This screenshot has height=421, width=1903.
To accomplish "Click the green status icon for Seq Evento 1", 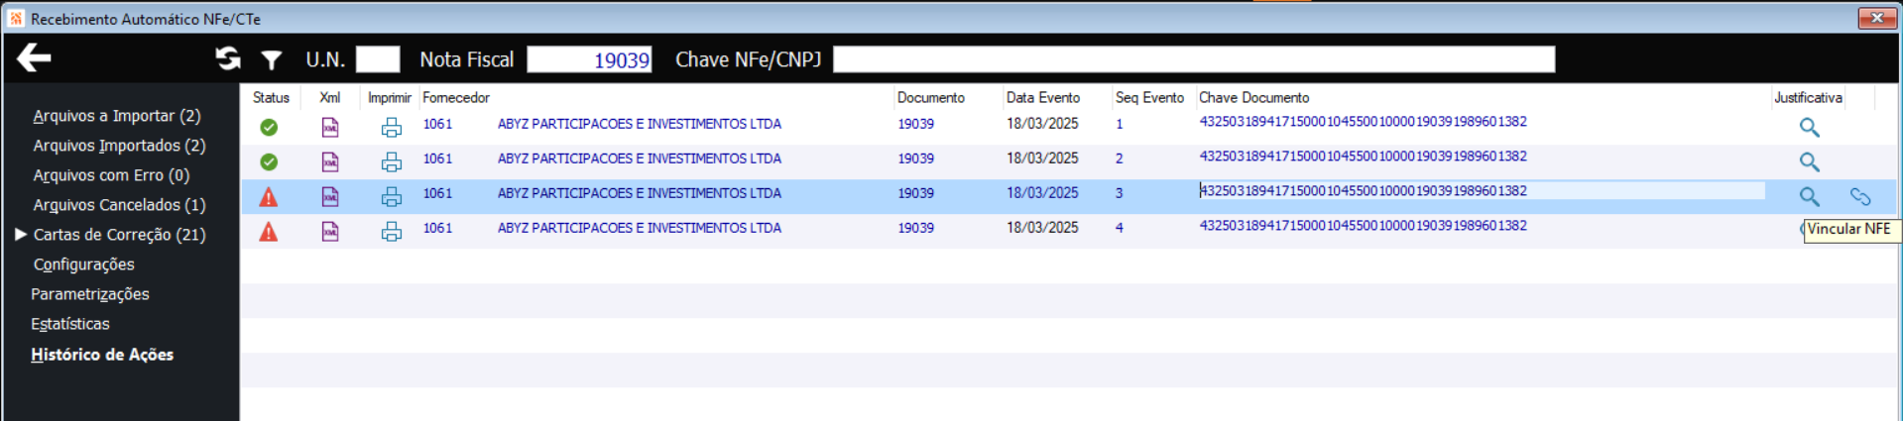I will point(269,127).
